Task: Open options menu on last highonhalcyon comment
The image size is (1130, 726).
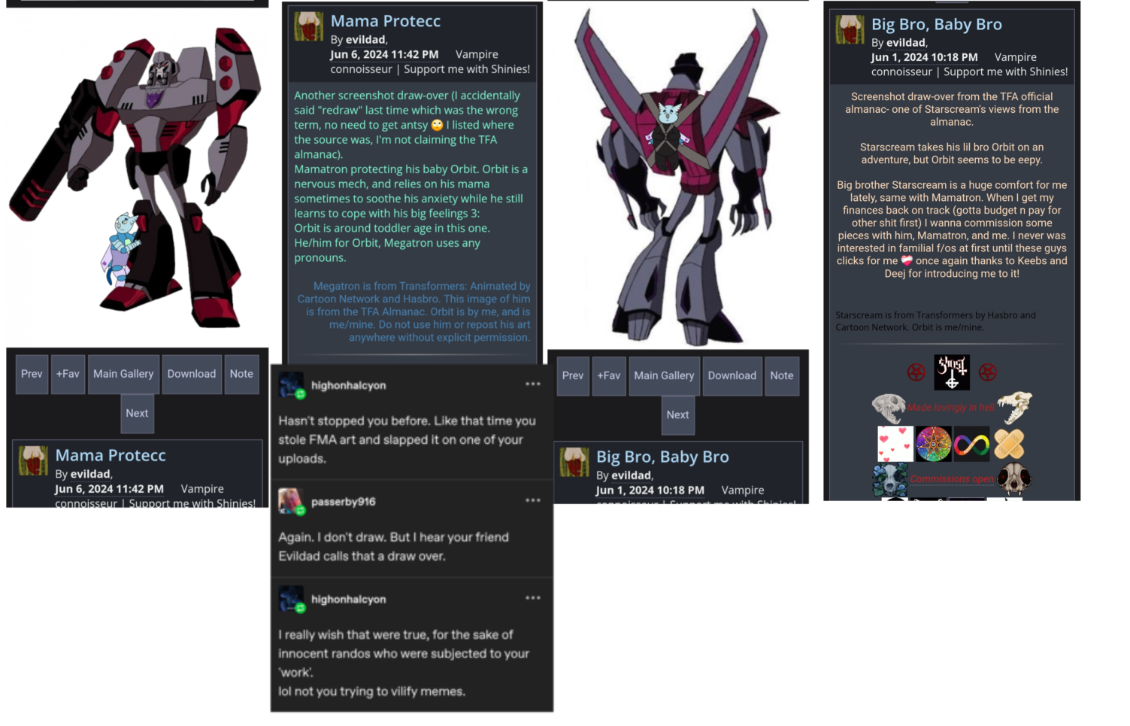Action: [x=533, y=598]
